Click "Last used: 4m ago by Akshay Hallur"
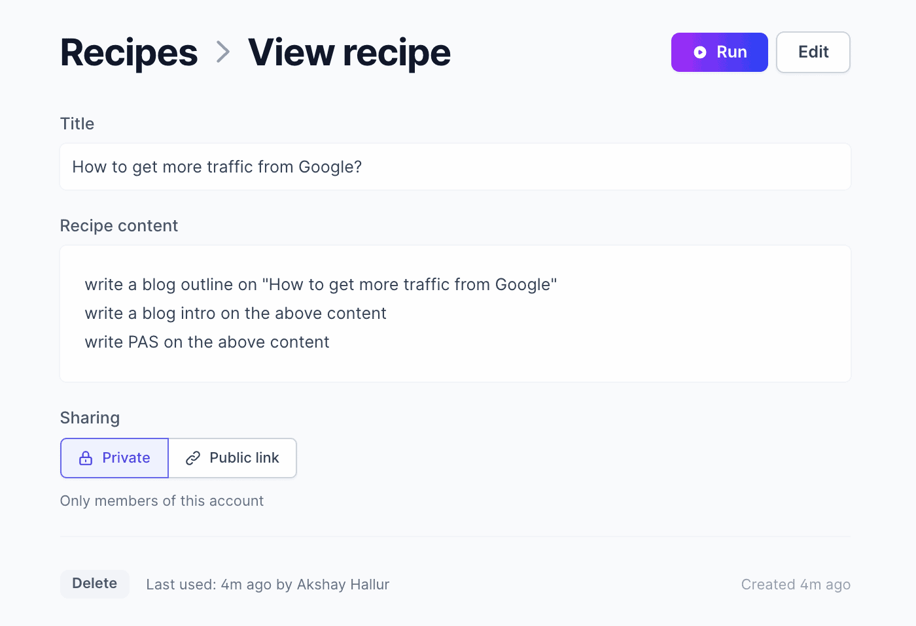Image resolution: width=916 pixels, height=626 pixels. tap(268, 584)
